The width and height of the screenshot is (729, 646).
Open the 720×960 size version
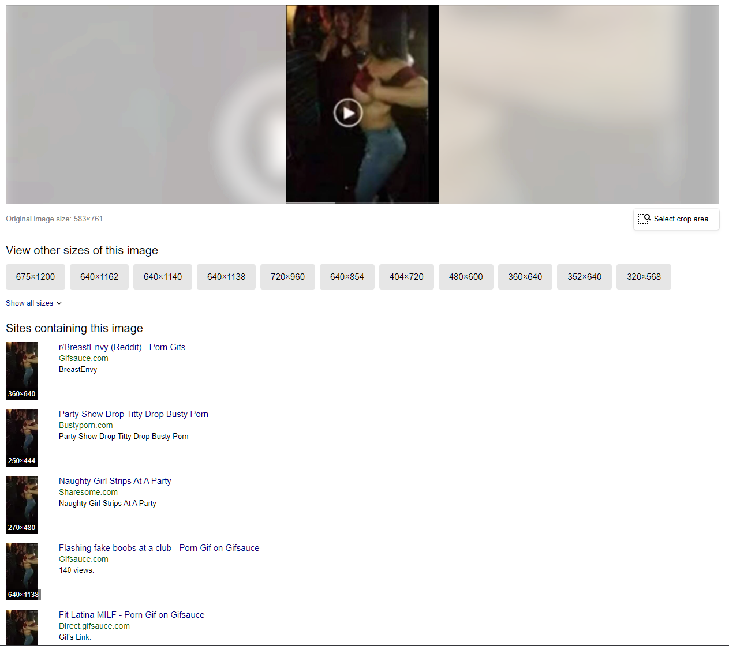[x=287, y=277]
